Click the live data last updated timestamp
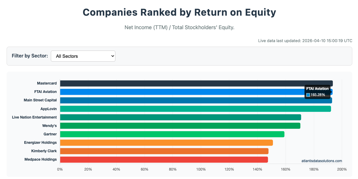 (305, 41)
